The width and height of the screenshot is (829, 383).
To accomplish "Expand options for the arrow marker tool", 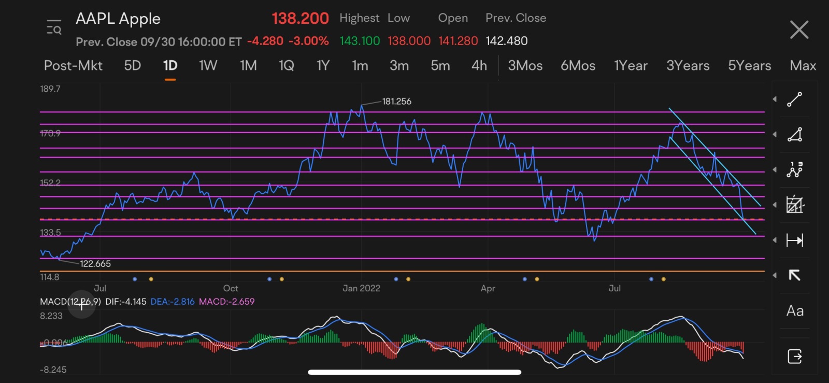I will (775, 275).
